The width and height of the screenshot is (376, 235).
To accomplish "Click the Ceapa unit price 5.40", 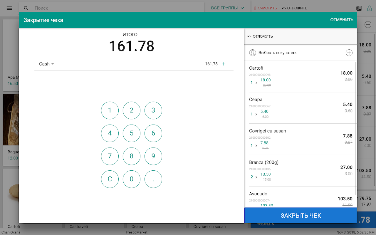I will [x=264, y=111].
